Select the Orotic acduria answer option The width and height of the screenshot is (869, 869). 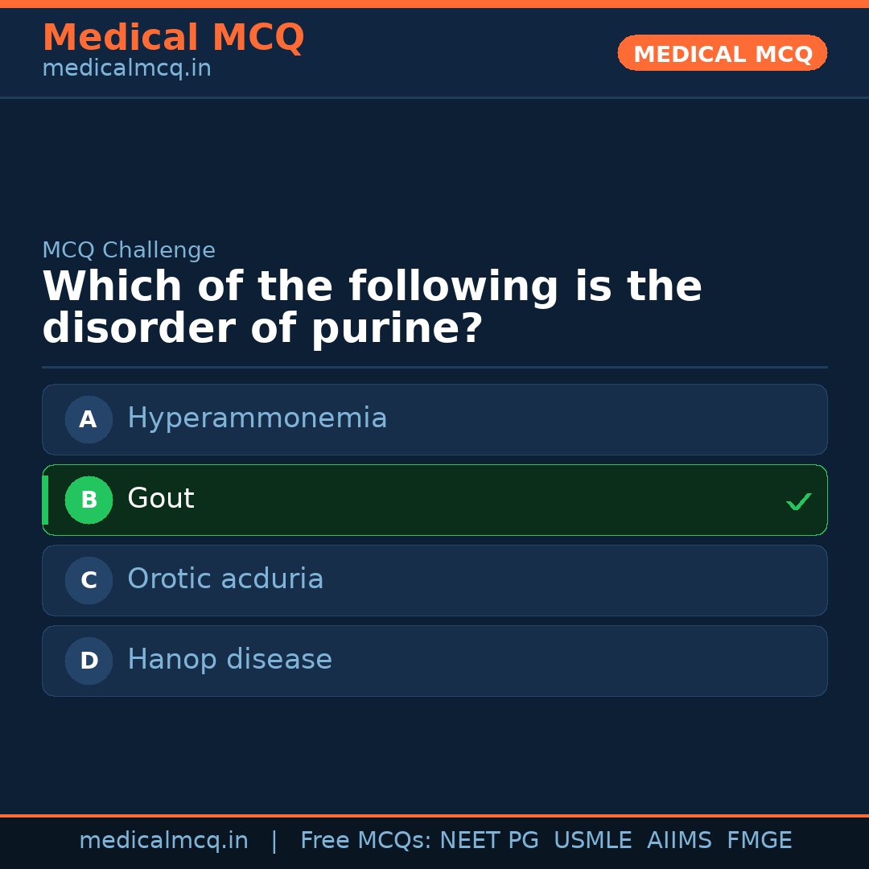(434, 580)
